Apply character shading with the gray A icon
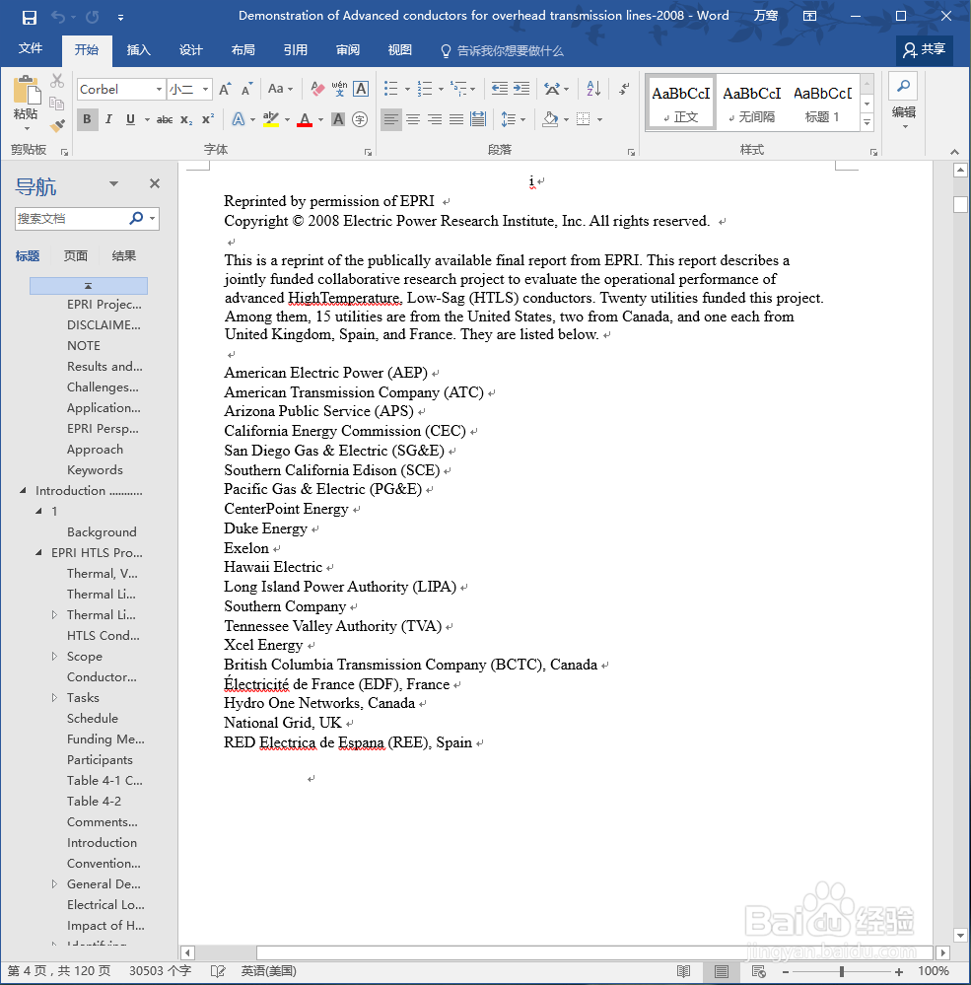The width and height of the screenshot is (971, 985). point(338,119)
